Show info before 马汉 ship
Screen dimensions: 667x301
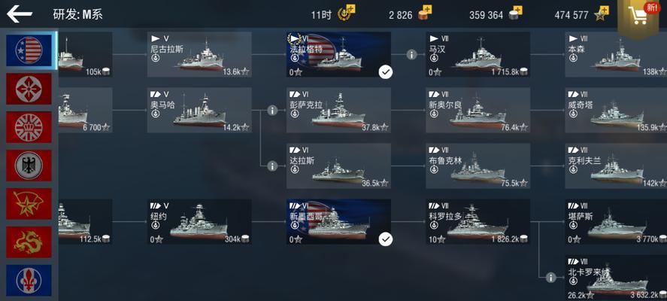(x=411, y=54)
